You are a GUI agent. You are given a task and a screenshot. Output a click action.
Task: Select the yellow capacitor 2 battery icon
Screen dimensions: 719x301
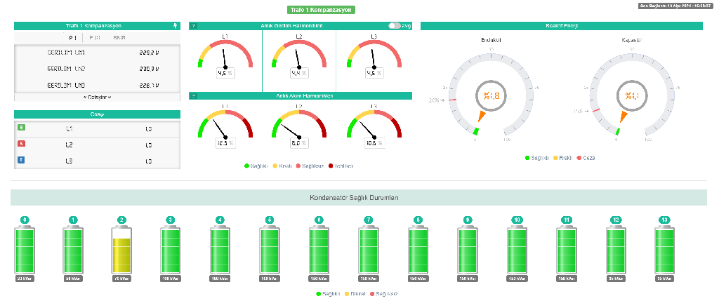point(121,250)
